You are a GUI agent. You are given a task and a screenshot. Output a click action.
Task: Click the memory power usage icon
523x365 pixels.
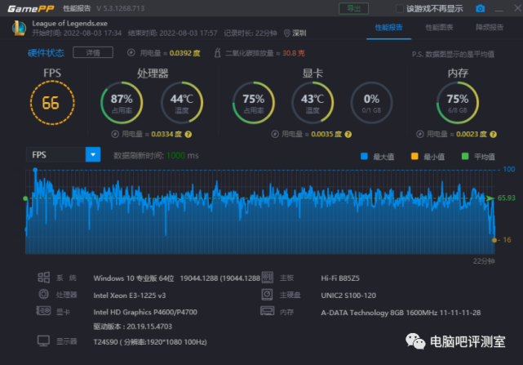point(420,134)
